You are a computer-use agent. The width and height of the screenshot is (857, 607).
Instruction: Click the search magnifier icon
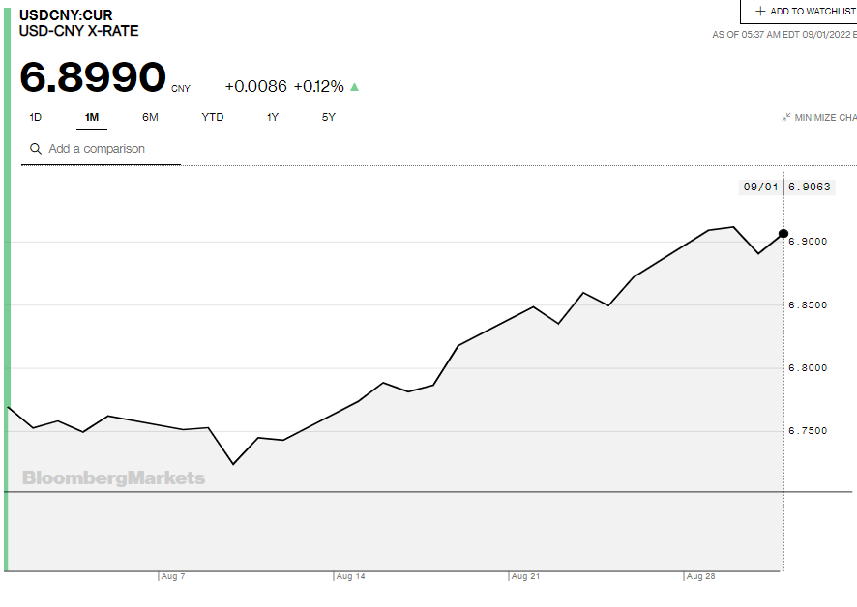coord(36,149)
